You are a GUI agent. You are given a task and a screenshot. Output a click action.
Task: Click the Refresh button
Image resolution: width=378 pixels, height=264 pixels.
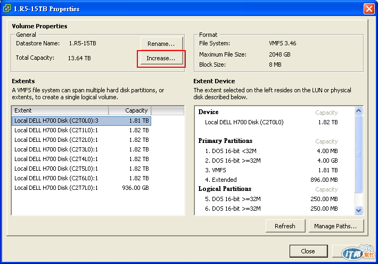click(285, 226)
